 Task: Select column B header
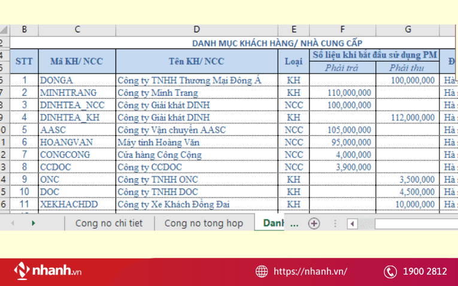(x=24, y=29)
